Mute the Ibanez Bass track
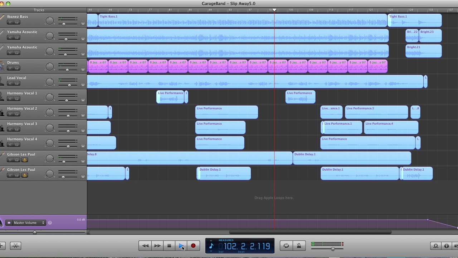Image resolution: width=458 pixels, height=258 pixels. point(10,23)
